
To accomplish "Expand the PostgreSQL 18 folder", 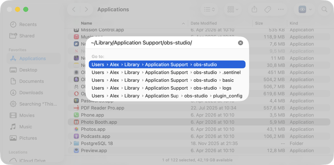I will [x=71, y=143].
